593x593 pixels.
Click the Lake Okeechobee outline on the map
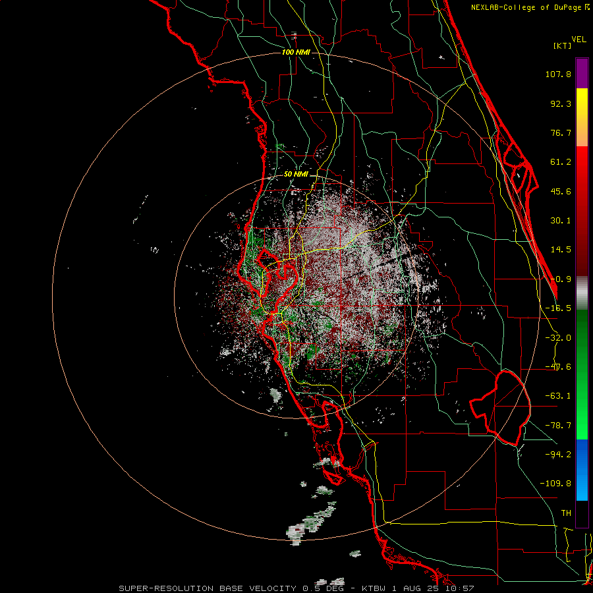[x=500, y=409]
